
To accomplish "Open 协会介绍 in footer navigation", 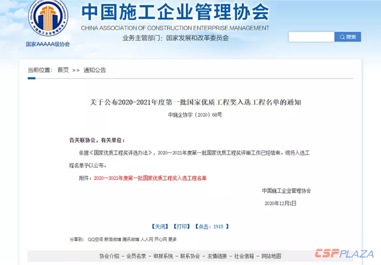I will [x=109, y=256].
